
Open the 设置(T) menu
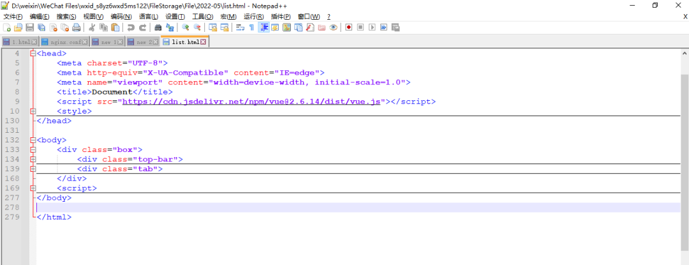pyautogui.click(x=175, y=16)
